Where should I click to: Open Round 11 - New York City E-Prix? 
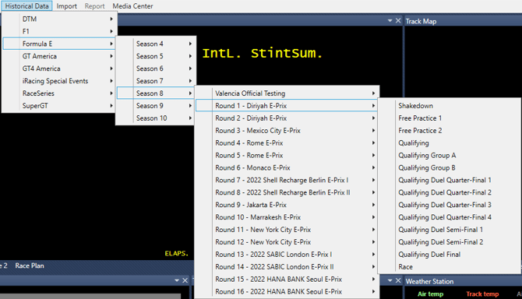[x=287, y=230]
